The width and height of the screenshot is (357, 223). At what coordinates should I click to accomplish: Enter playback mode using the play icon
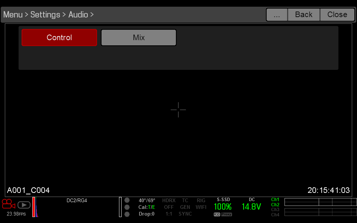[x=24, y=204]
